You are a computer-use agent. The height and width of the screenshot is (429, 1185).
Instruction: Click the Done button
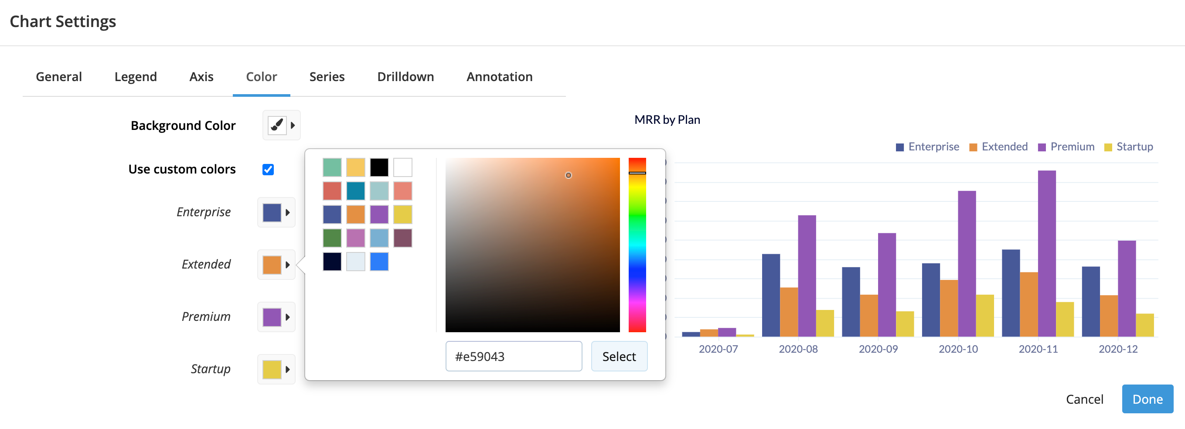click(x=1148, y=399)
